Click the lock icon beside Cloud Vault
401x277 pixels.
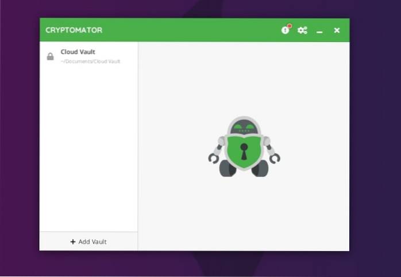[x=51, y=56]
